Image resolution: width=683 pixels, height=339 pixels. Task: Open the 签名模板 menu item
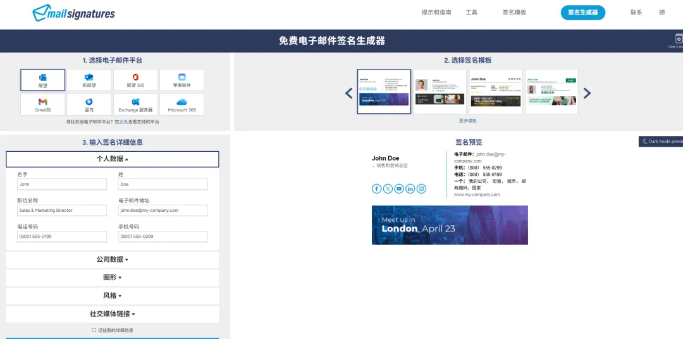pyautogui.click(x=514, y=13)
